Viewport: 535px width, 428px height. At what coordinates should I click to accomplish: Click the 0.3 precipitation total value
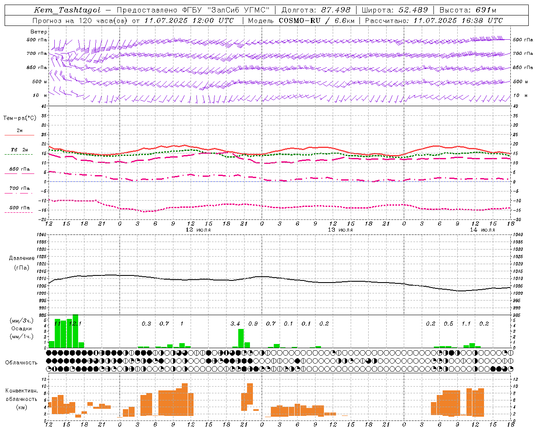pyautogui.click(x=146, y=324)
